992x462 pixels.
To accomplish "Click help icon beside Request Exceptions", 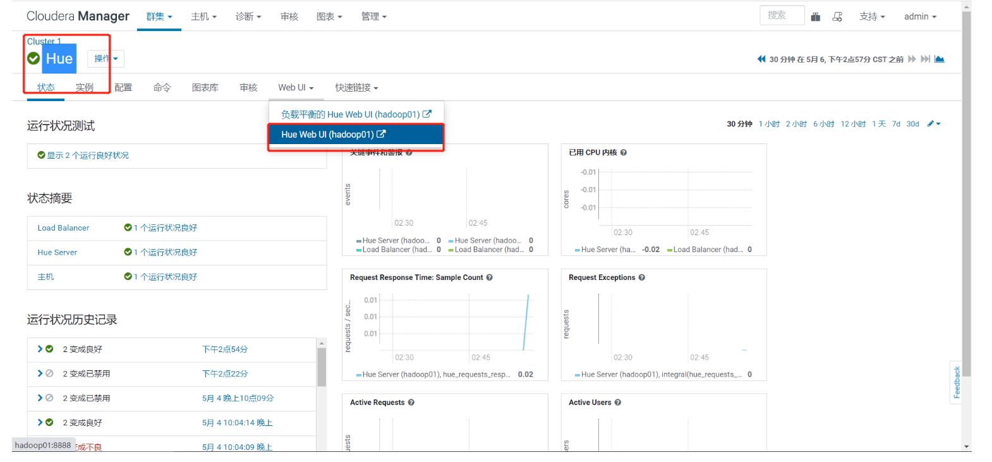I will click(x=642, y=277).
